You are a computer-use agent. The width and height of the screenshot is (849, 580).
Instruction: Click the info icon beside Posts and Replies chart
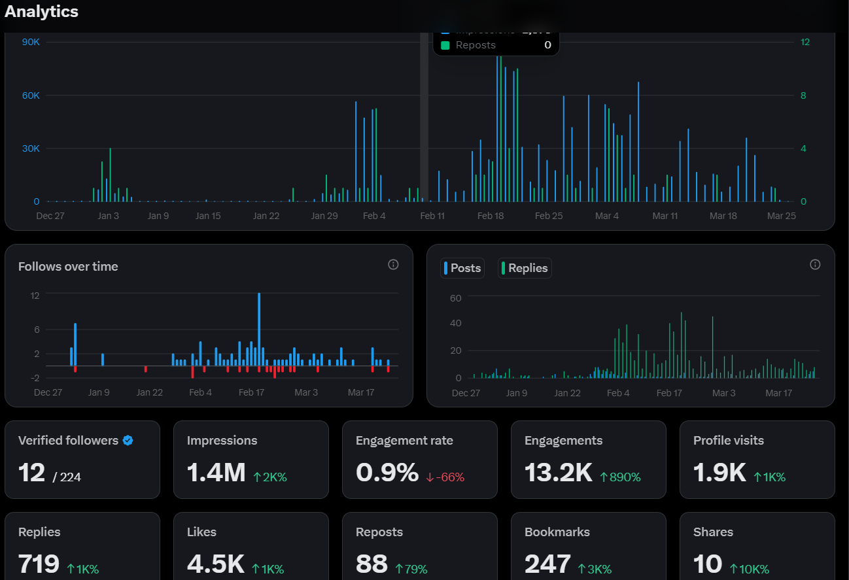815,265
